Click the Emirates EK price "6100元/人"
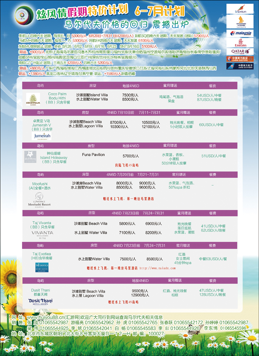This screenshot has height=356, width=259. tap(146, 41)
